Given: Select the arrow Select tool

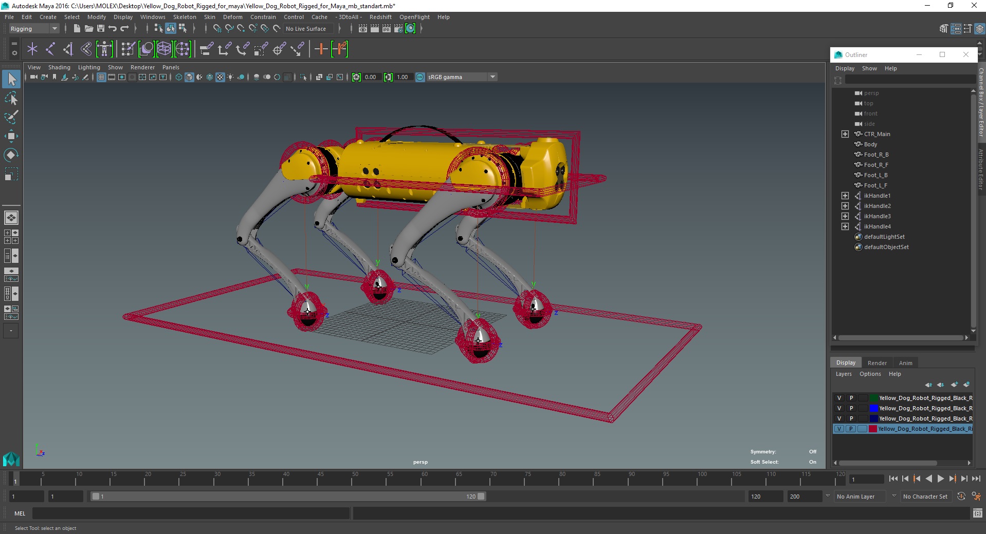Looking at the screenshot, I should (x=11, y=79).
